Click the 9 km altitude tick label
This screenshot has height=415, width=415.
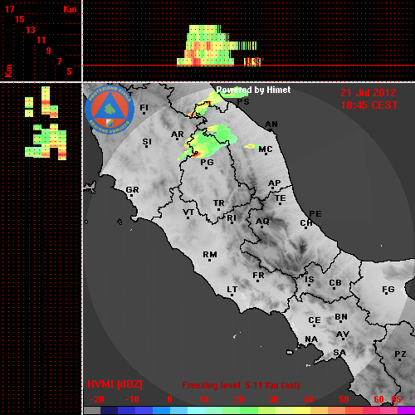tap(49, 51)
